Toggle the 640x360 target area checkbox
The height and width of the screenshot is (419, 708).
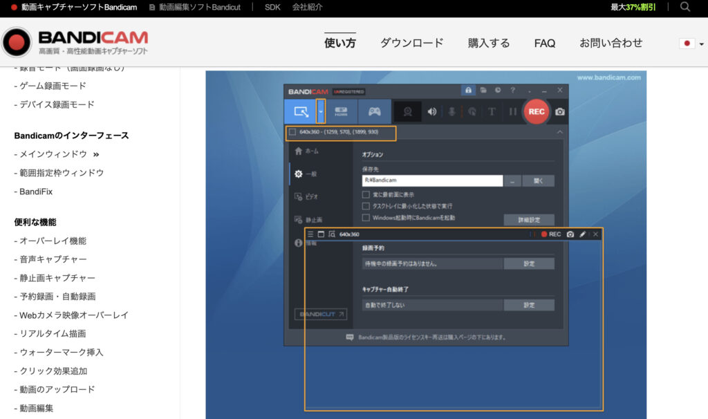click(x=292, y=132)
